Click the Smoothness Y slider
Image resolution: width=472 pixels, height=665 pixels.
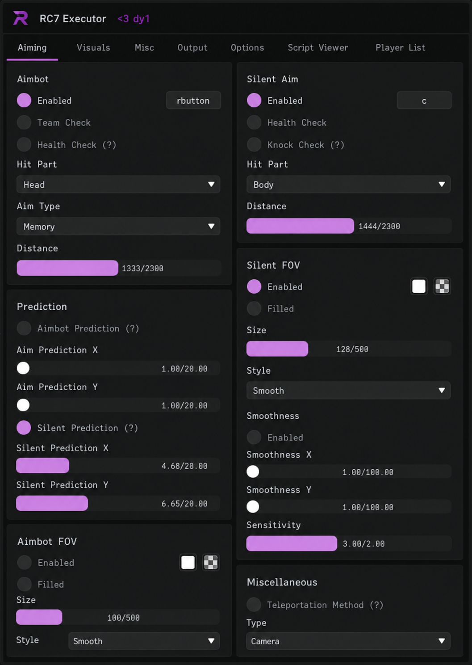(x=349, y=507)
